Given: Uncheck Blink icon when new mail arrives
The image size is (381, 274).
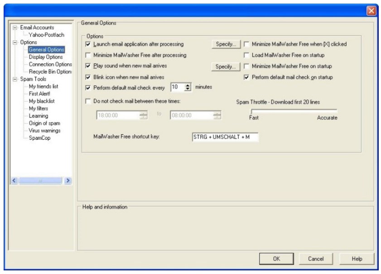Looking at the screenshot, I should 88,77.
